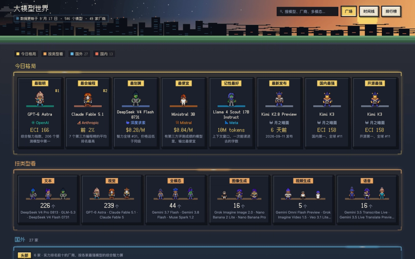Click the Mistral vendor logo label

pos(183,123)
